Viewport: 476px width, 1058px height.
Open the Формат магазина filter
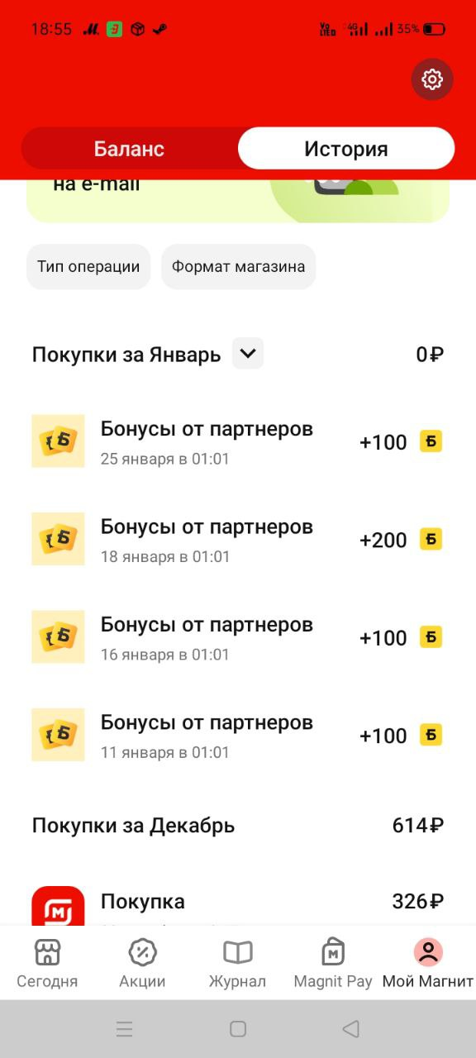(x=238, y=267)
